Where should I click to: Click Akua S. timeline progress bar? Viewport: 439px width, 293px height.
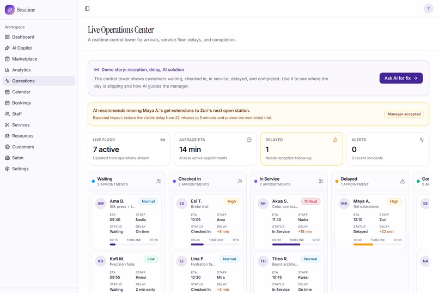click(x=296, y=244)
